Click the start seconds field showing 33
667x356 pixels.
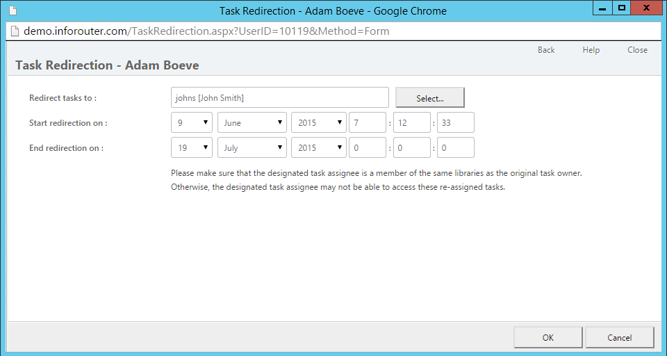(456, 122)
